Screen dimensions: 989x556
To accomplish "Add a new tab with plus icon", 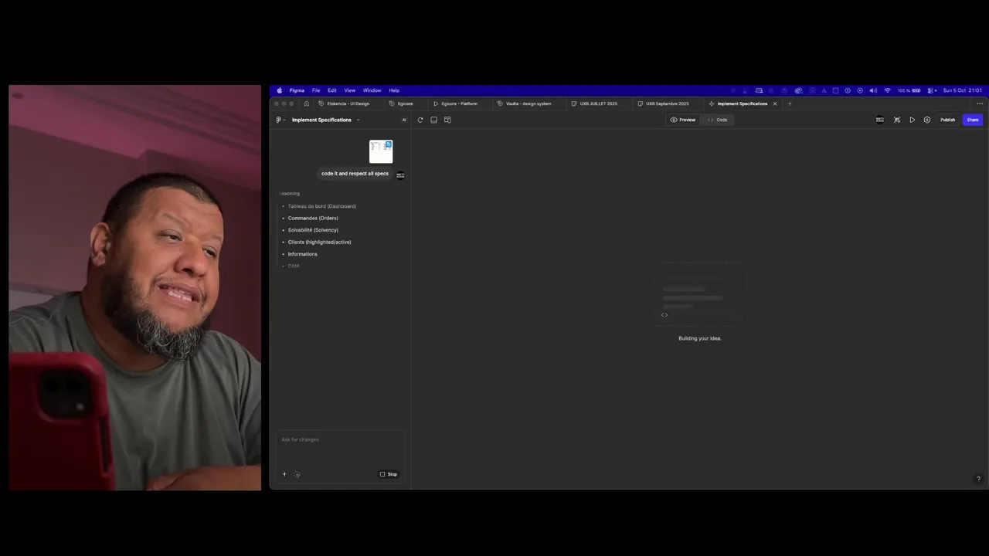I will (x=790, y=103).
